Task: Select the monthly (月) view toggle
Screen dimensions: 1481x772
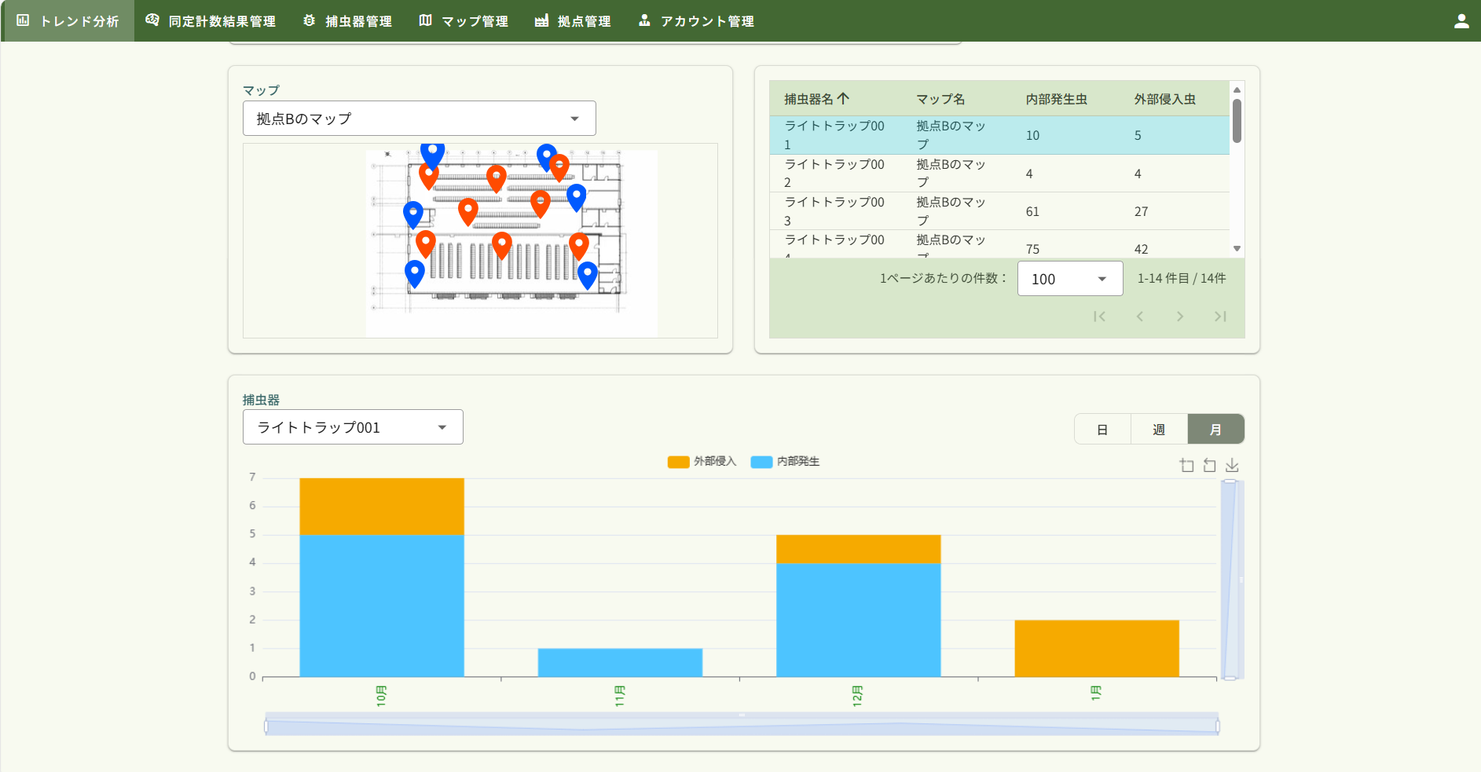Action: point(1215,430)
